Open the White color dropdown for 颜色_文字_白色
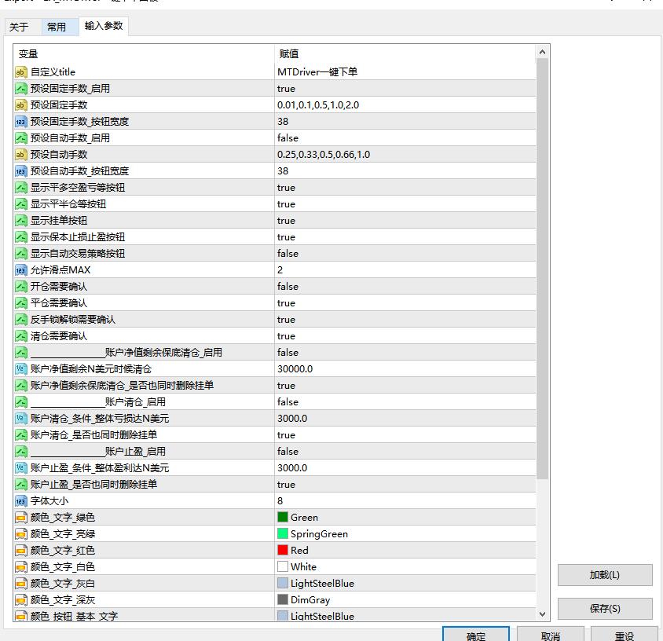The height and width of the screenshot is (641, 663). pos(393,566)
